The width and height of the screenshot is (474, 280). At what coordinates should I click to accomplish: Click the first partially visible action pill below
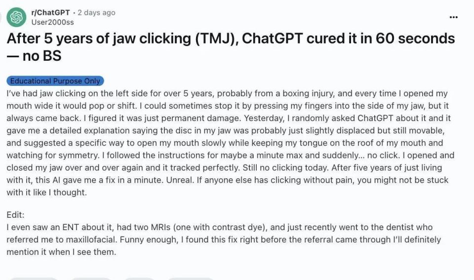pyautogui.click(x=33, y=279)
